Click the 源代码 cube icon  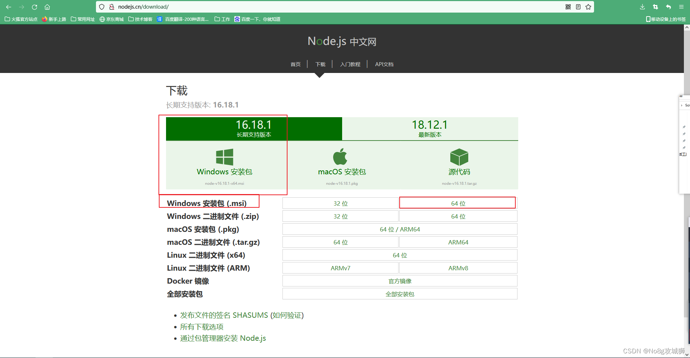point(459,157)
